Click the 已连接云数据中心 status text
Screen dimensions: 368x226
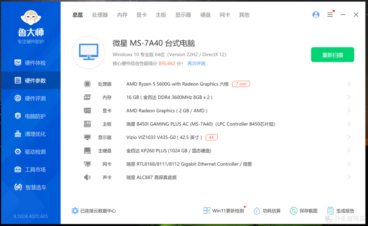[98, 211]
